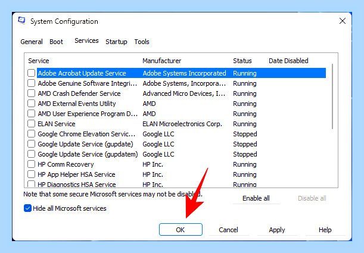Toggle the Adobe Acrobat Update Service checkbox

(x=31, y=73)
